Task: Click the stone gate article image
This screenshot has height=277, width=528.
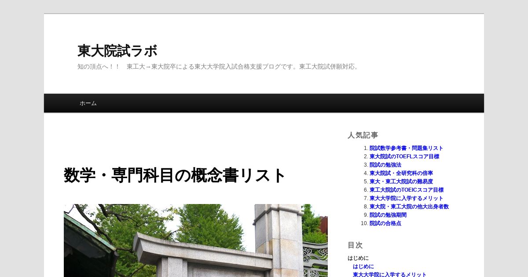Action: (x=196, y=241)
